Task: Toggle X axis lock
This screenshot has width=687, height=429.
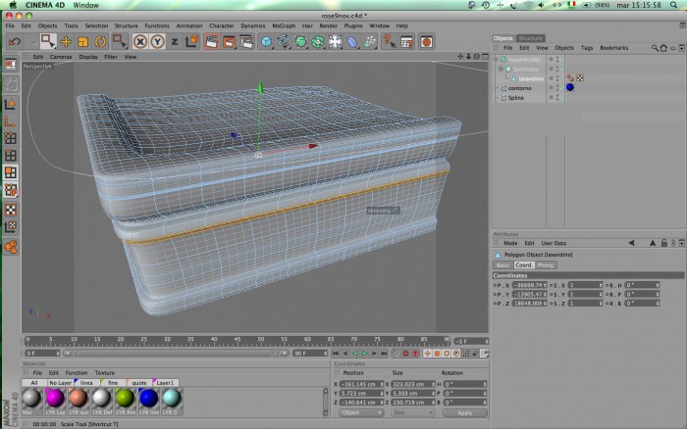Action: click(139, 42)
